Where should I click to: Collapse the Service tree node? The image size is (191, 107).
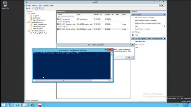[27, 14]
